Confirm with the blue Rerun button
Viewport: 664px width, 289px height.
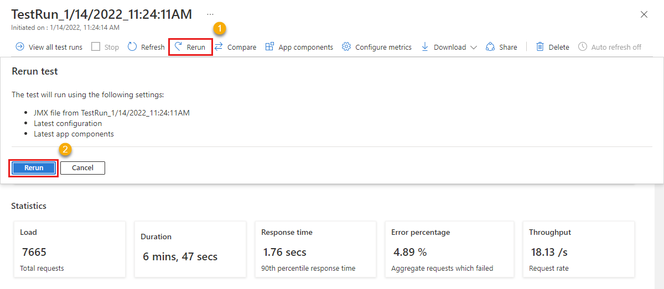point(34,168)
